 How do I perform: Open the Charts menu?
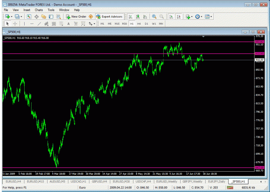click(39, 10)
